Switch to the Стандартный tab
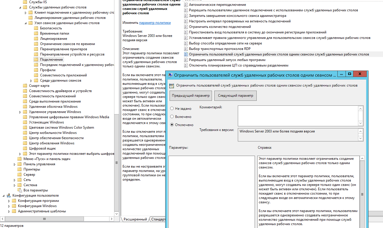Image resolution: width=383 pixels, height=228 pixels. click(158, 219)
